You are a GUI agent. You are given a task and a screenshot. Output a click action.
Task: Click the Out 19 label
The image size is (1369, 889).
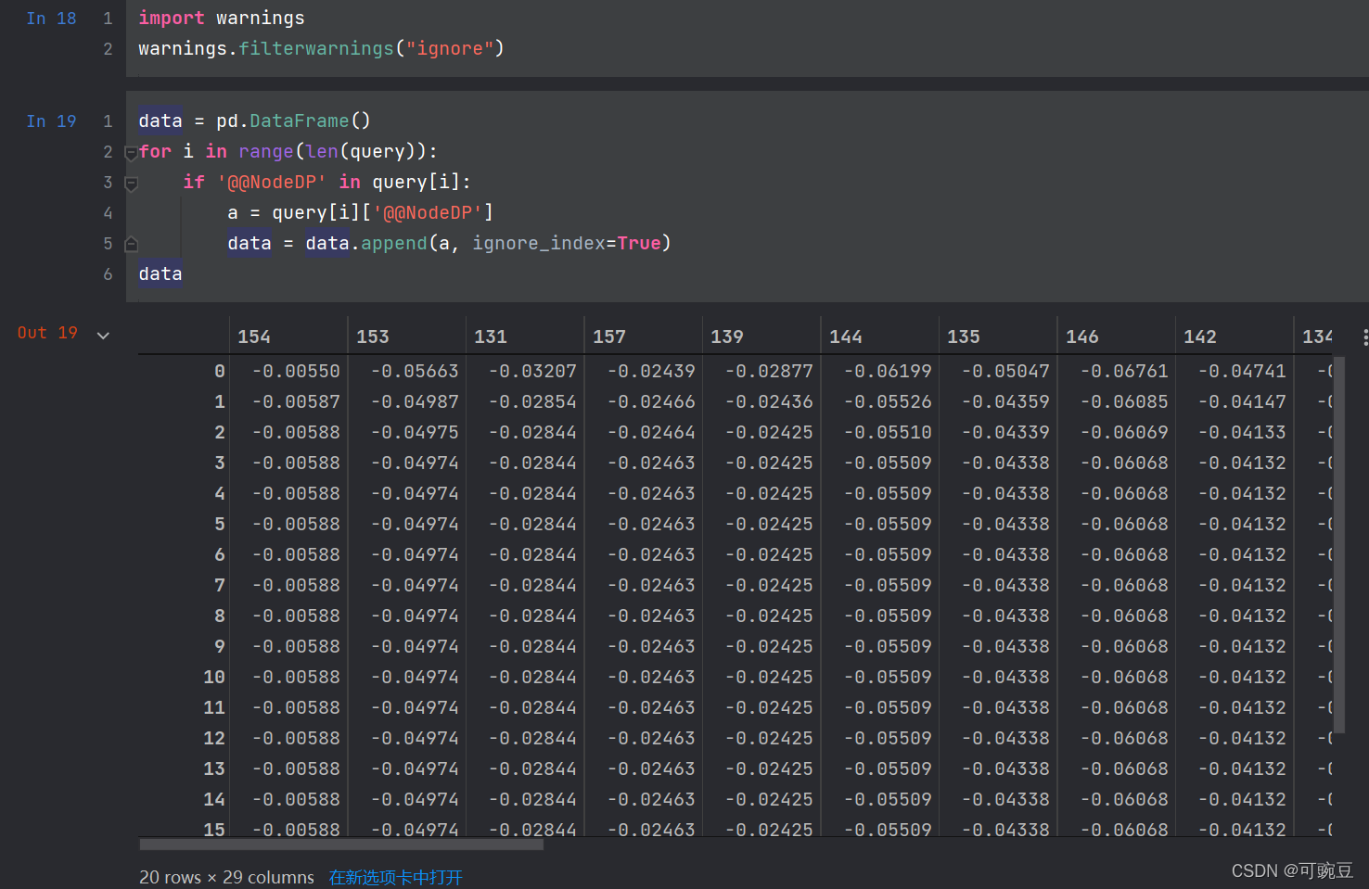(47, 333)
